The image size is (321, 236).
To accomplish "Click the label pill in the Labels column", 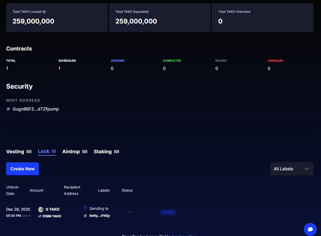I will [x=130, y=212].
